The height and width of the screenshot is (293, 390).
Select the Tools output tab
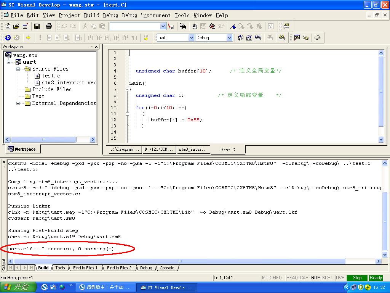(x=60, y=268)
